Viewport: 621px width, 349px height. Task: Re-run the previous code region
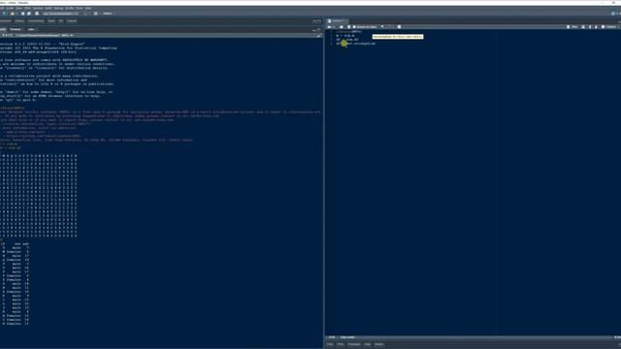[583, 27]
